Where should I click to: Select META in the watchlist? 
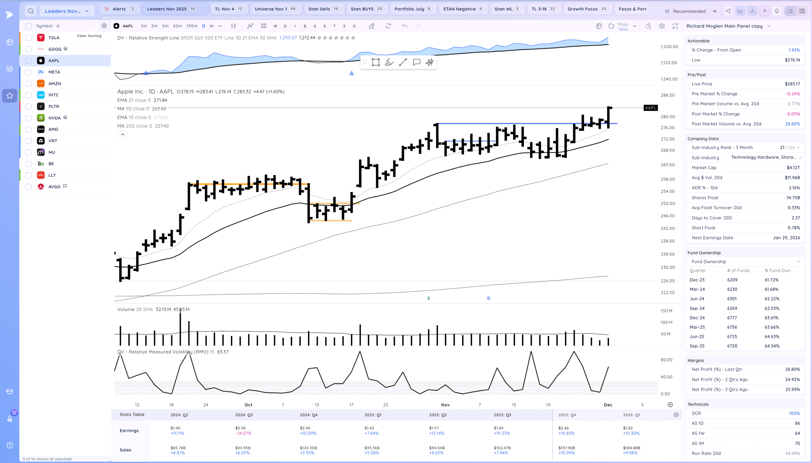(54, 72)
